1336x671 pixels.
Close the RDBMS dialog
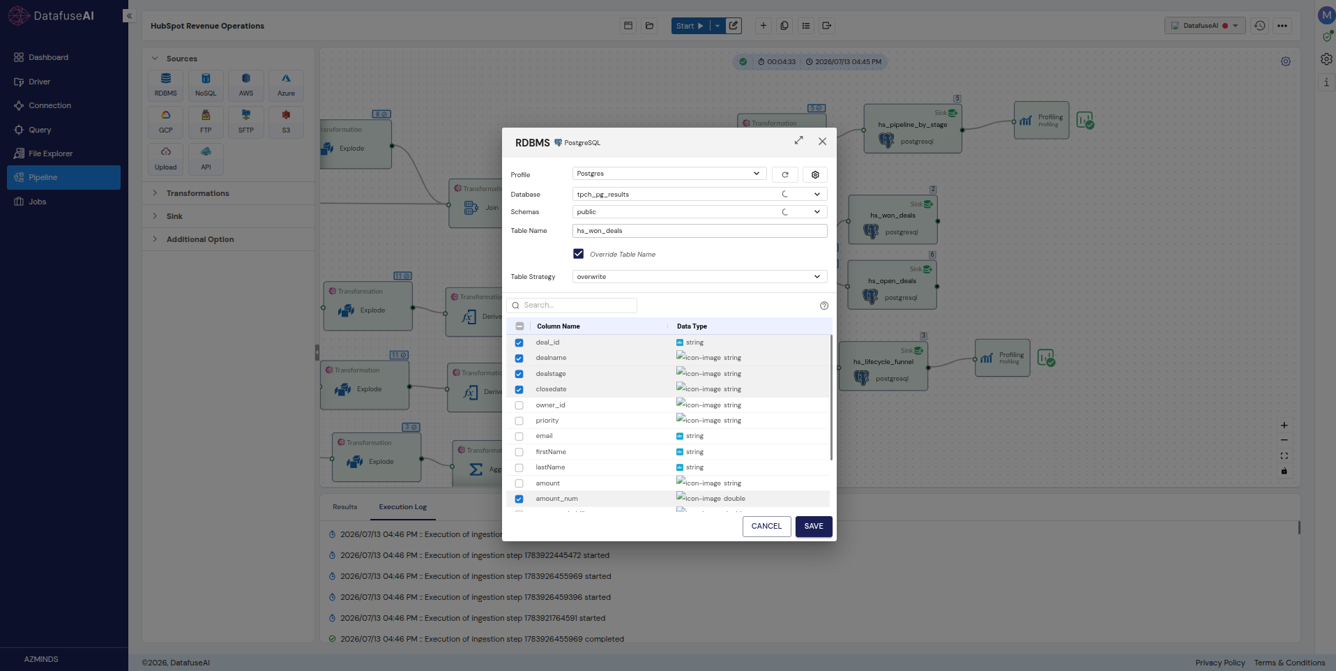click(x=823, y=142)
